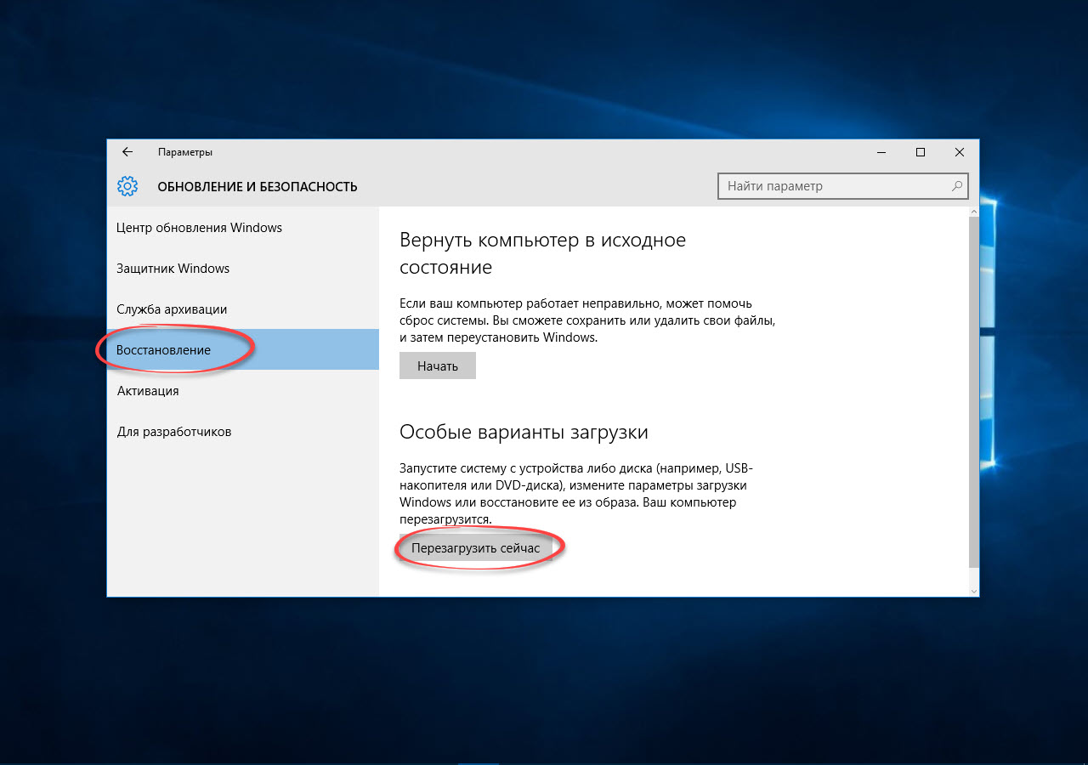Click the magnifier icon in search box
This screenshot has width=1088, height=765.
[957, 186]
